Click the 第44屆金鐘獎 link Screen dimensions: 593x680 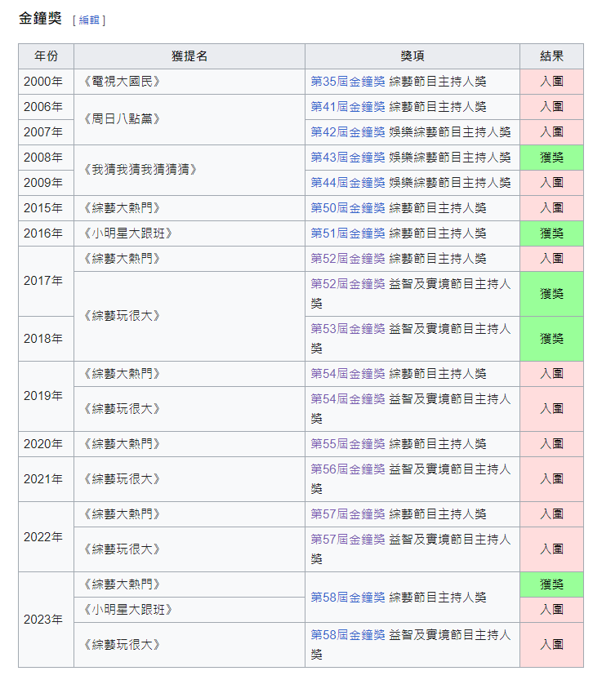(347, 183)
